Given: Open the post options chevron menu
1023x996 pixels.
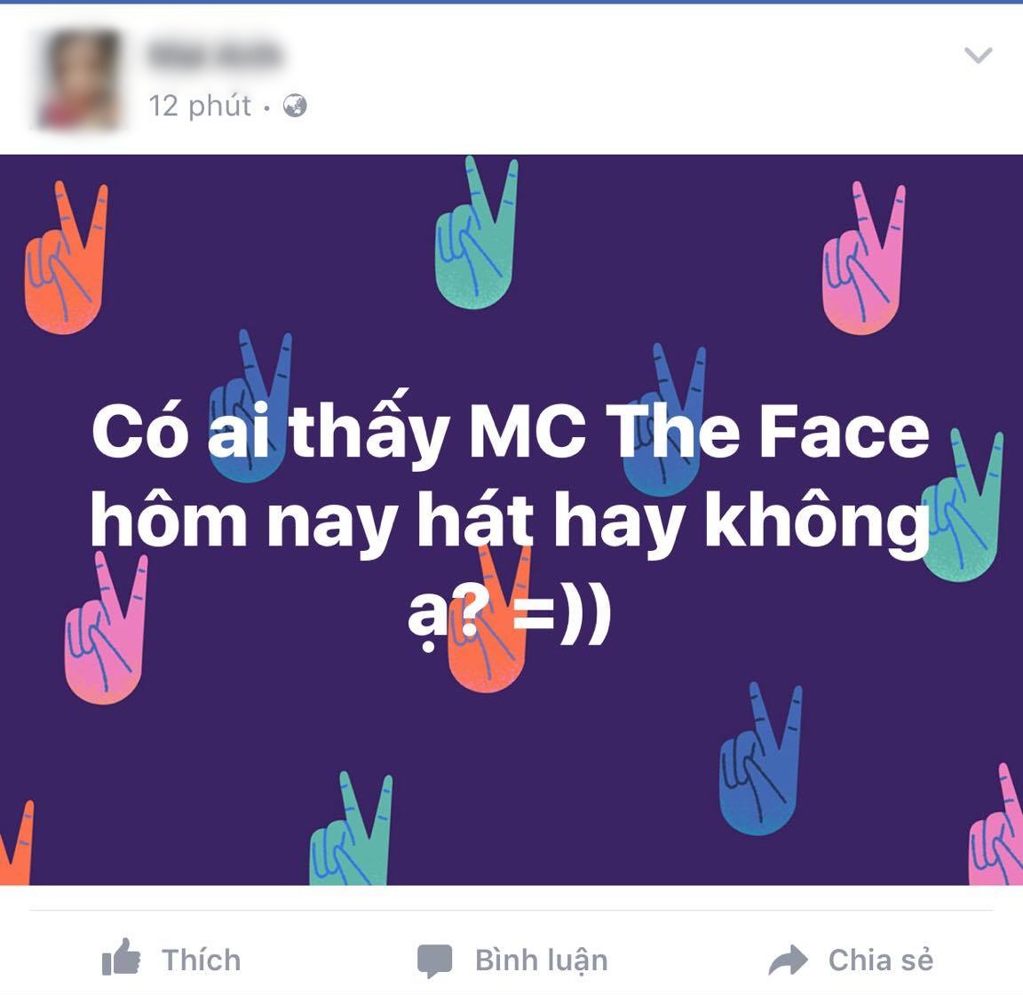Looking at the screenshot, I should [978, 55].
